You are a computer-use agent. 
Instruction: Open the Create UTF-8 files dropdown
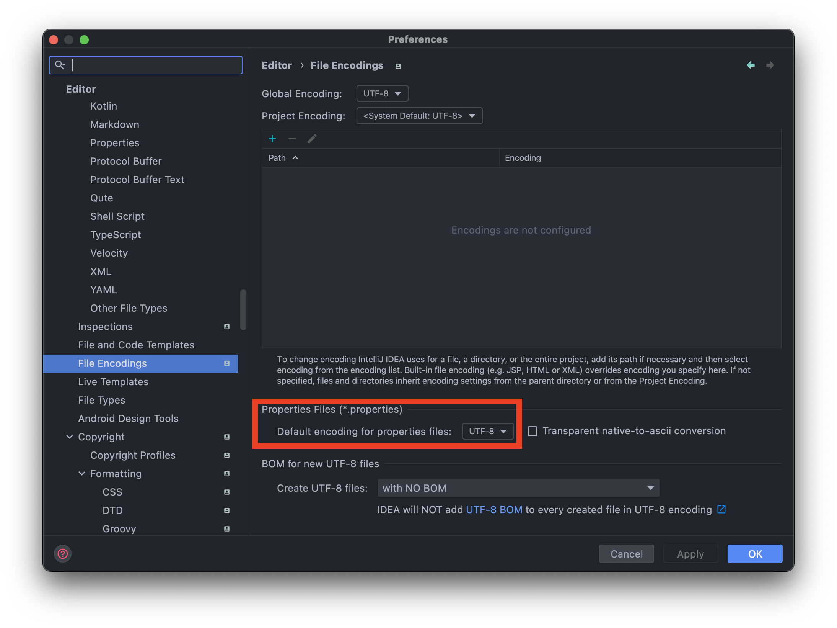pyautogui.click(x=518, y=488)
